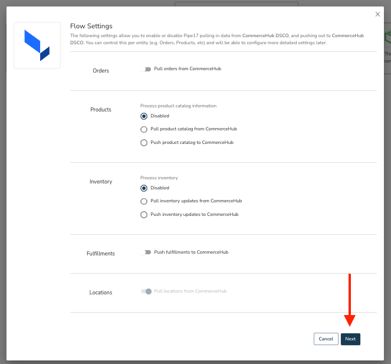The height and width of the screenshot is (364, 391).
Task: Choose Pull inventory updates from CommerceHub
Action: [144, 201]
